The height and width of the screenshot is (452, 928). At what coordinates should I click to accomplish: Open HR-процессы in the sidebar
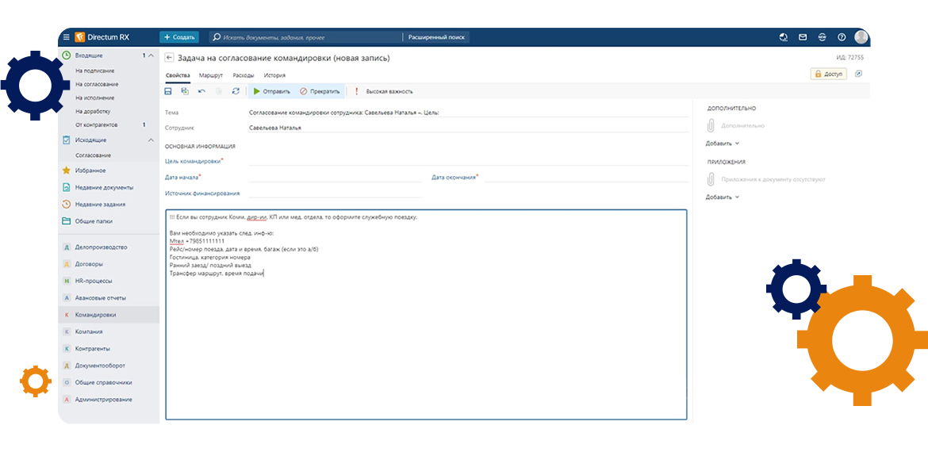click(93, 281)
